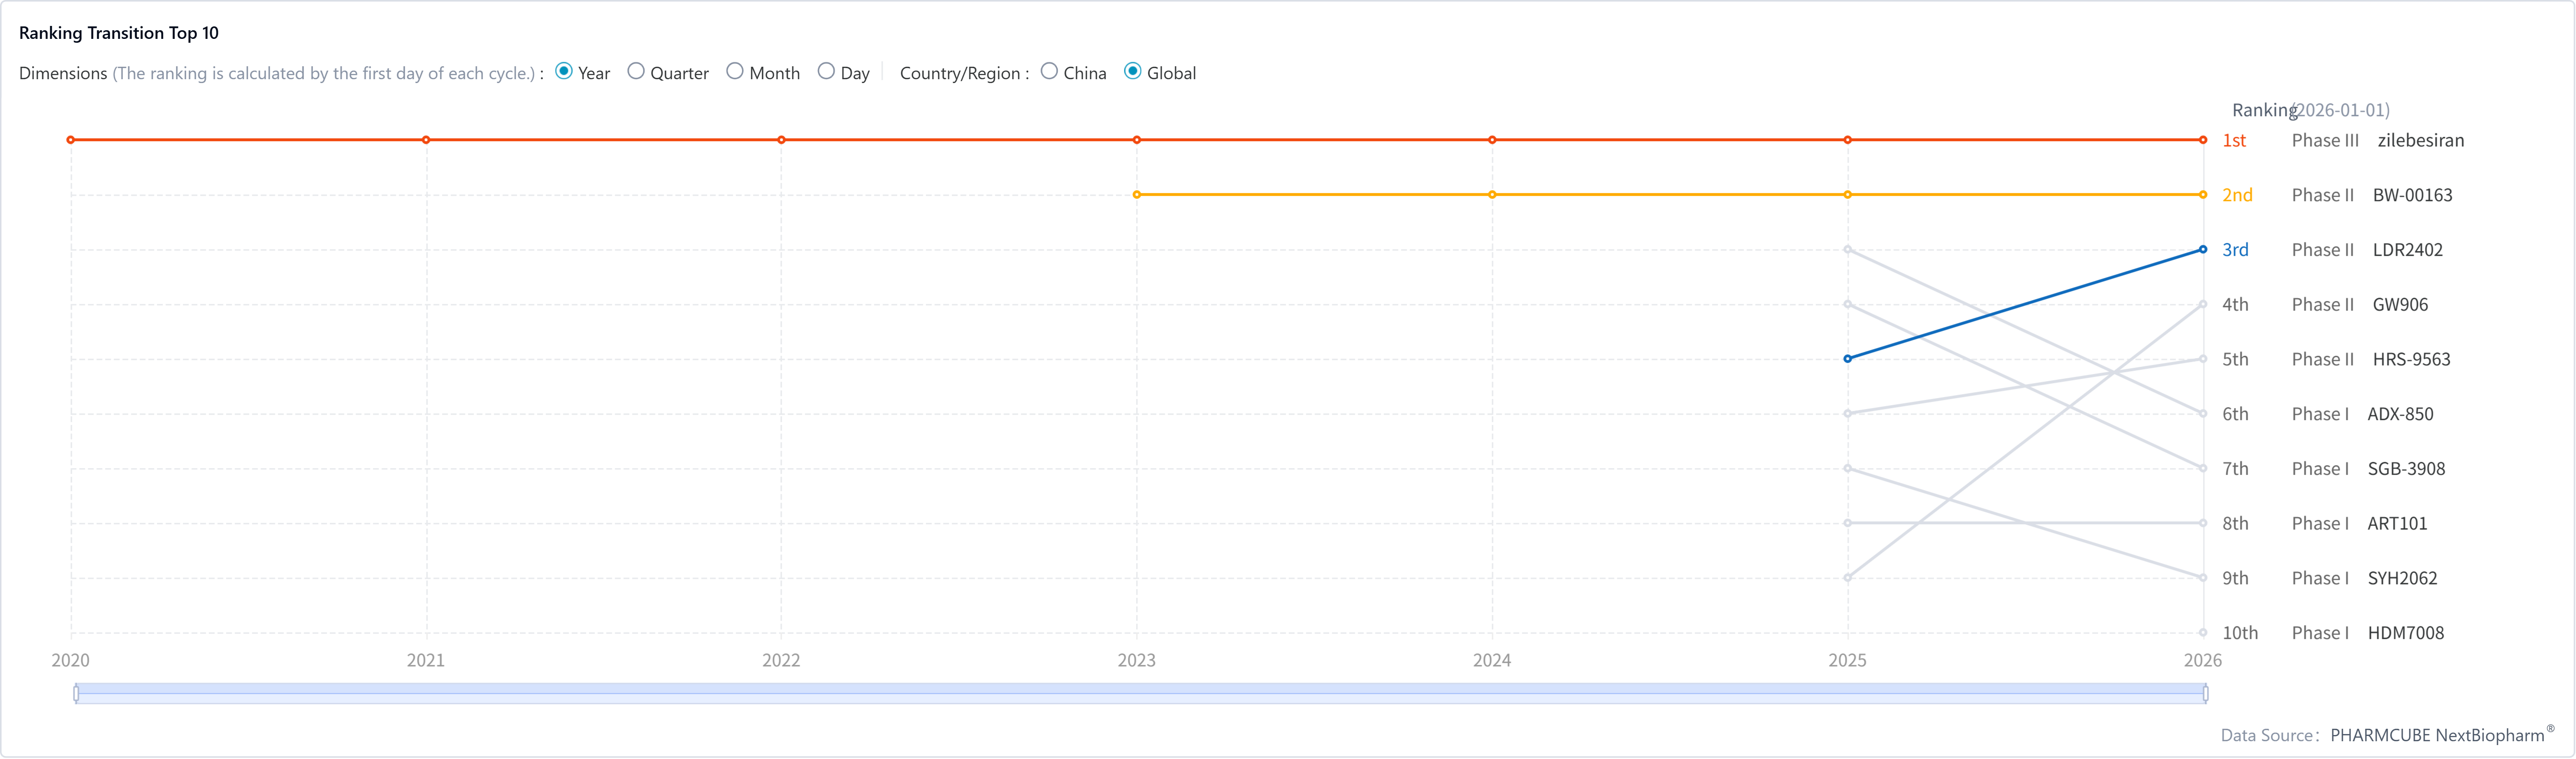Select the Quarter dimension radio button
This screenshot has height=759, width=2576.
pos(636,72)
